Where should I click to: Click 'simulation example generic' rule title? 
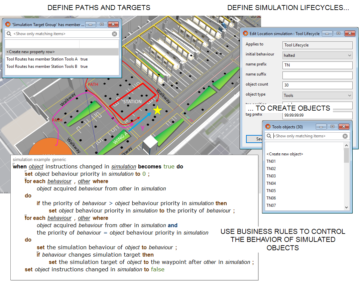39,160
